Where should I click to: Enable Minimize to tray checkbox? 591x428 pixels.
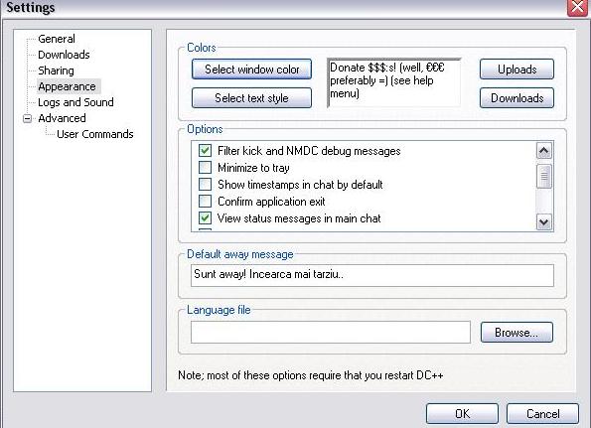click(205, 167)
